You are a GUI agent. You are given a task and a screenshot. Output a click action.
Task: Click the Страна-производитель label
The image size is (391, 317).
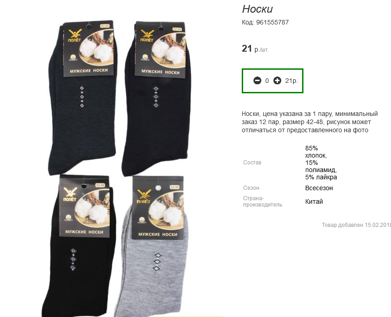click(x=263, y=202)
